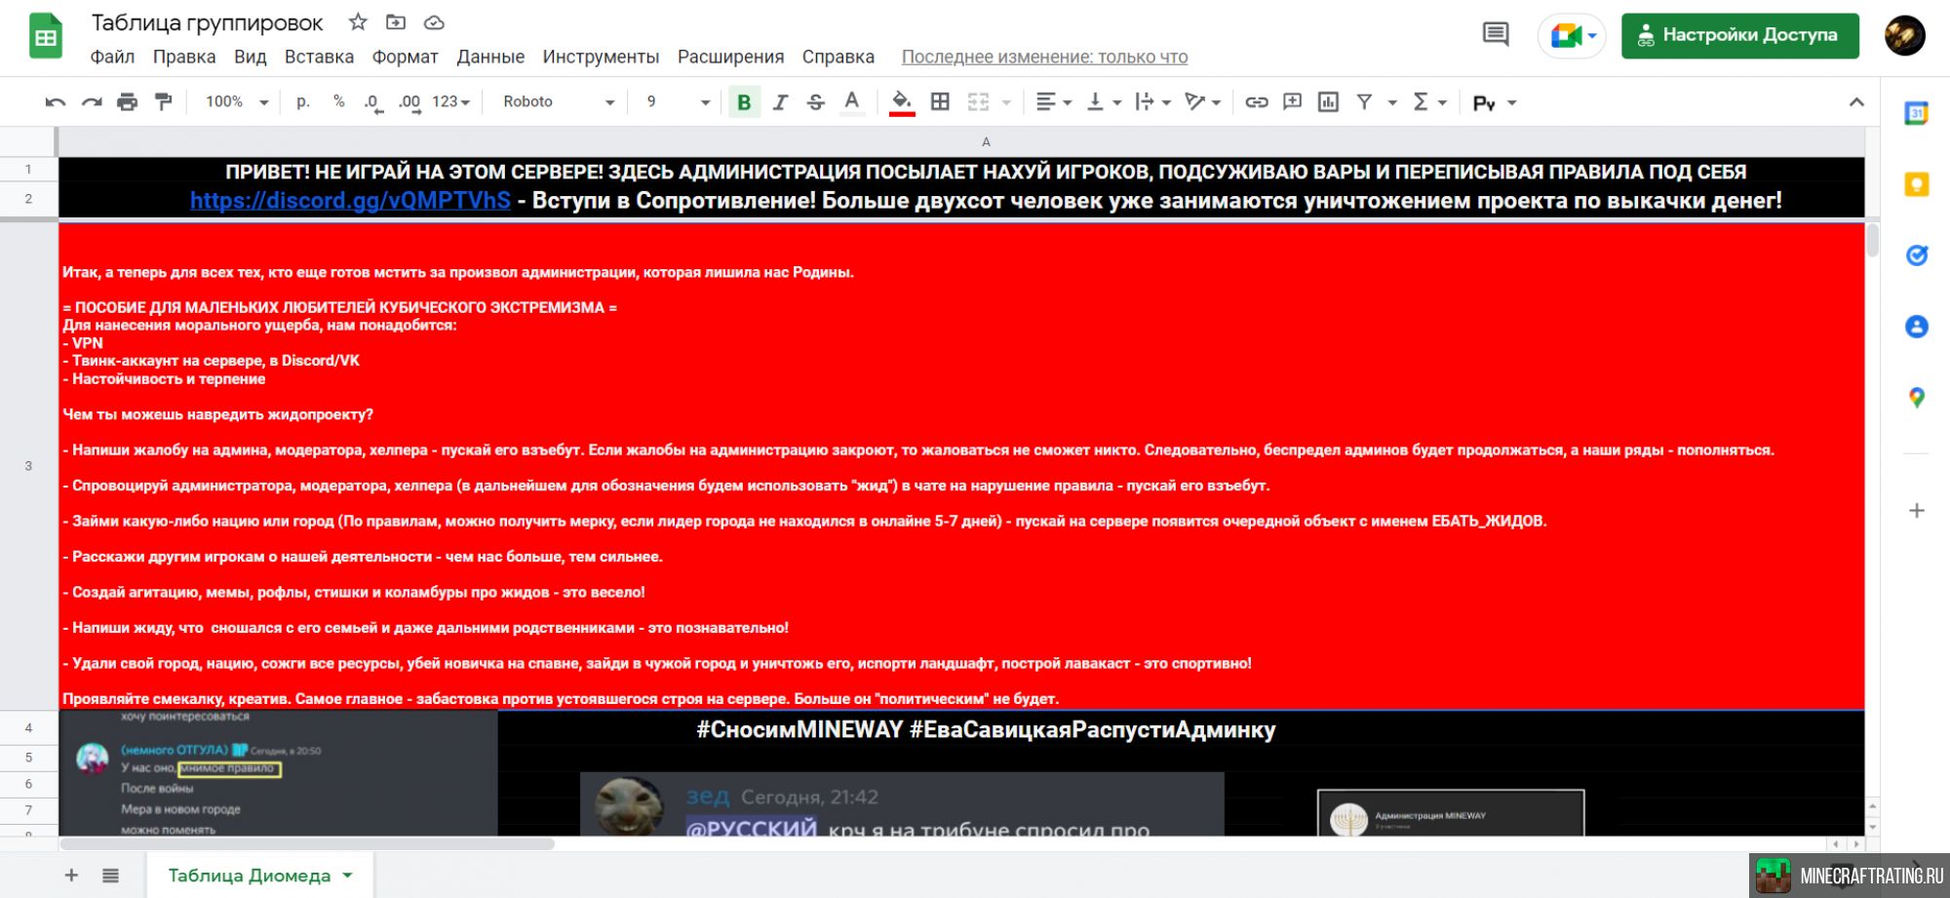Select the row 3 header

click(x=28, y=466)
